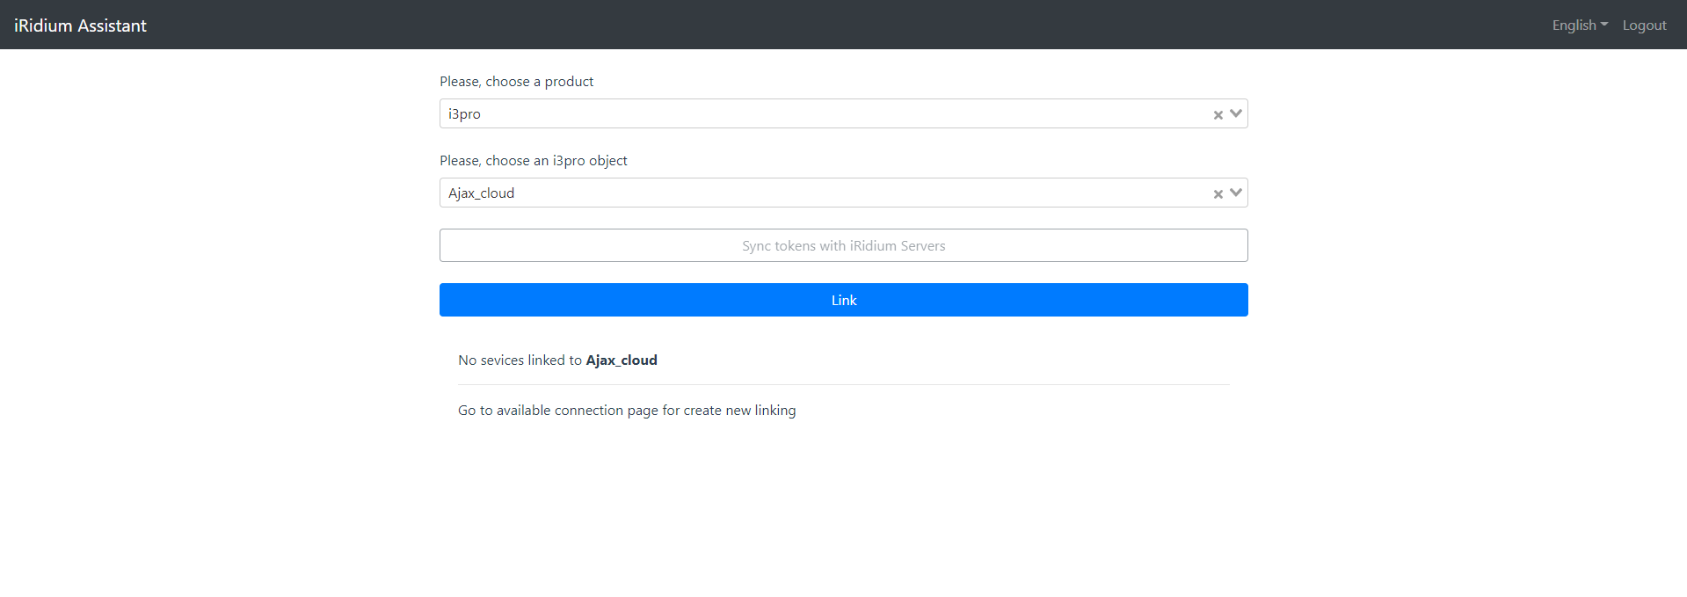Screen dimensions: 1687x597
Task: Click the 'Please, choose an i3pro object' label
Action: point(533,161)
